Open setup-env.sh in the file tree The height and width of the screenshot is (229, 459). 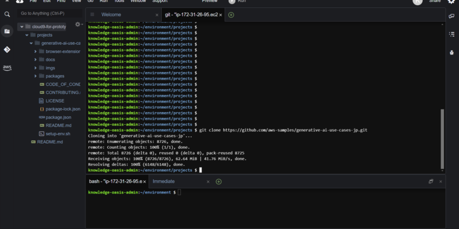click(x=57, y=133)
